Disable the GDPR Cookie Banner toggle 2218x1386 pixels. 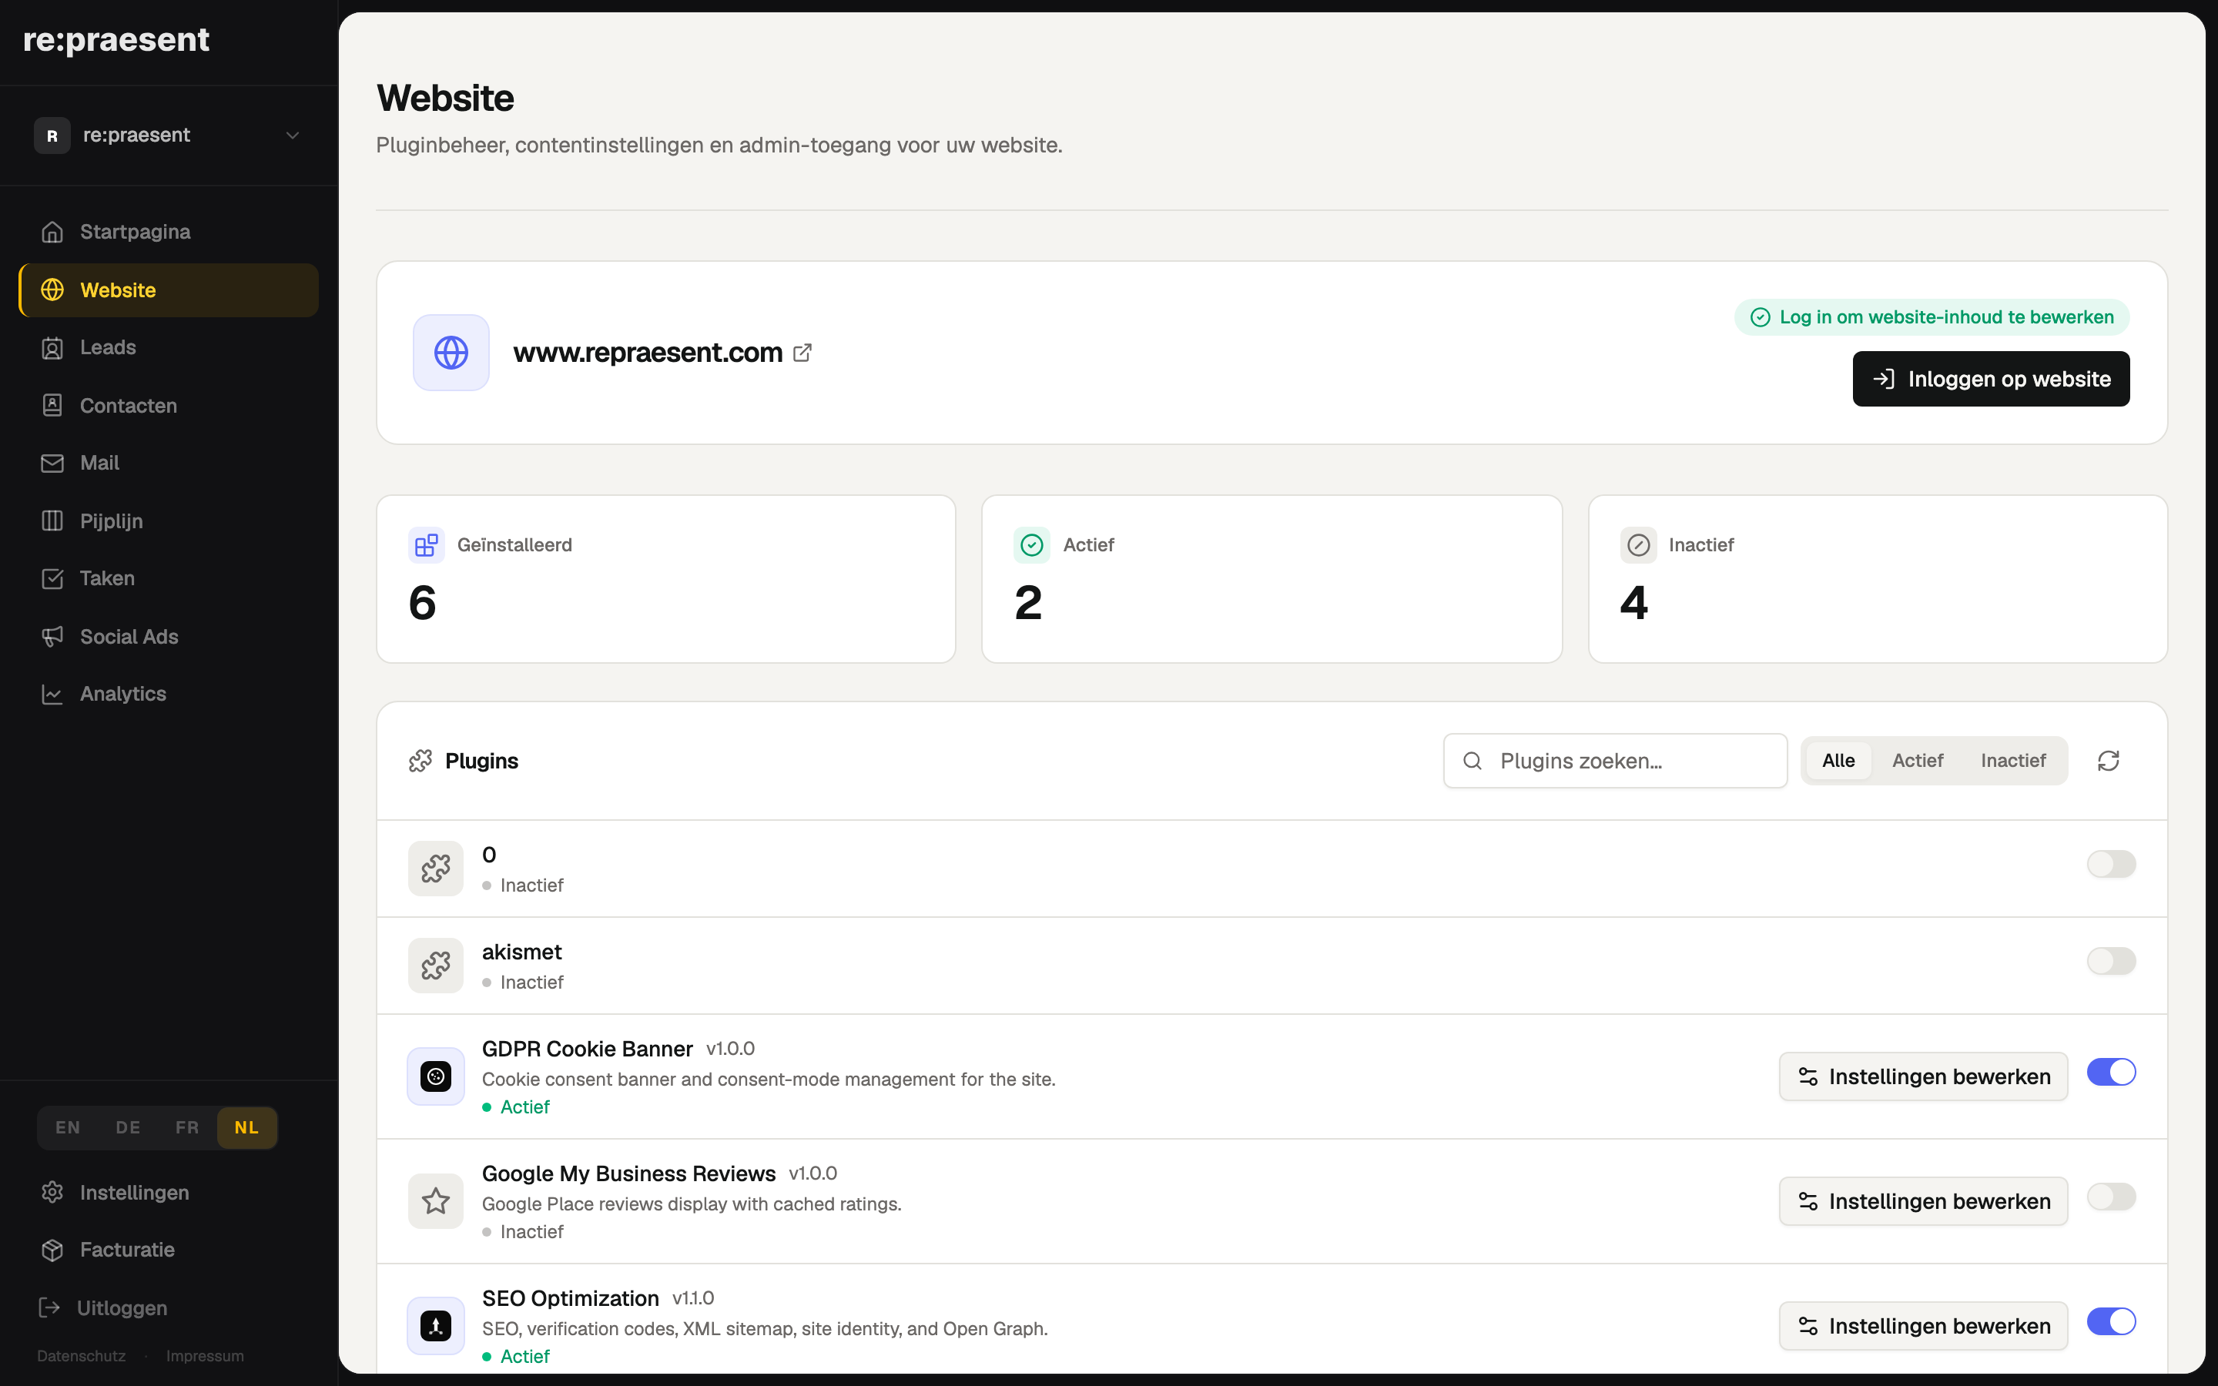tap(2111, 1072)
